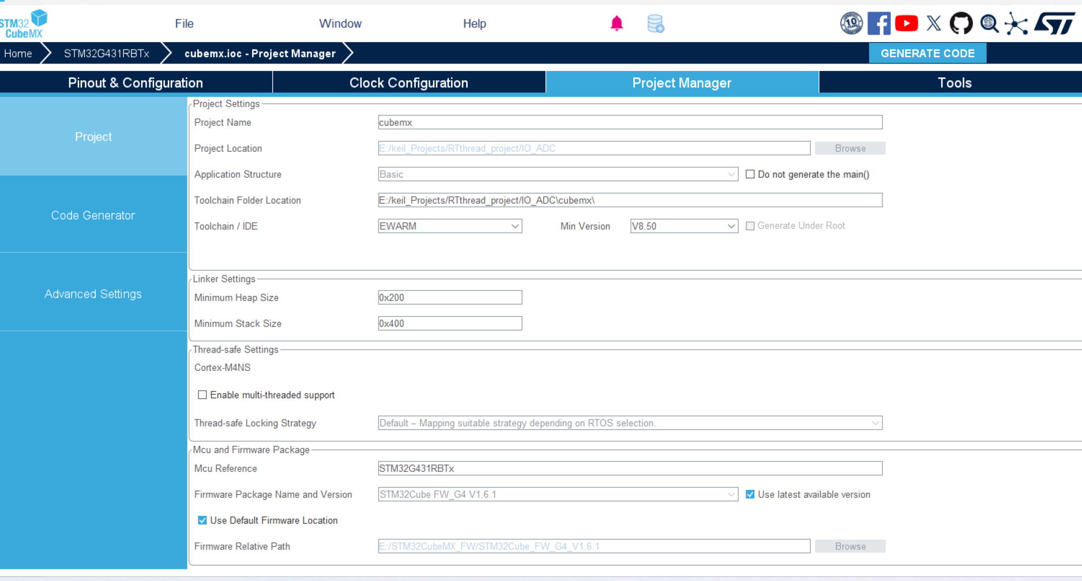Screen dimensions: 1082x581
Task: Click the Project Settings group title
Action: pos(226,104)
